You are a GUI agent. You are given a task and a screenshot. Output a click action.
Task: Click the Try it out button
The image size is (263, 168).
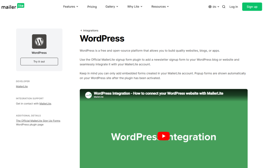pos(39,61)
